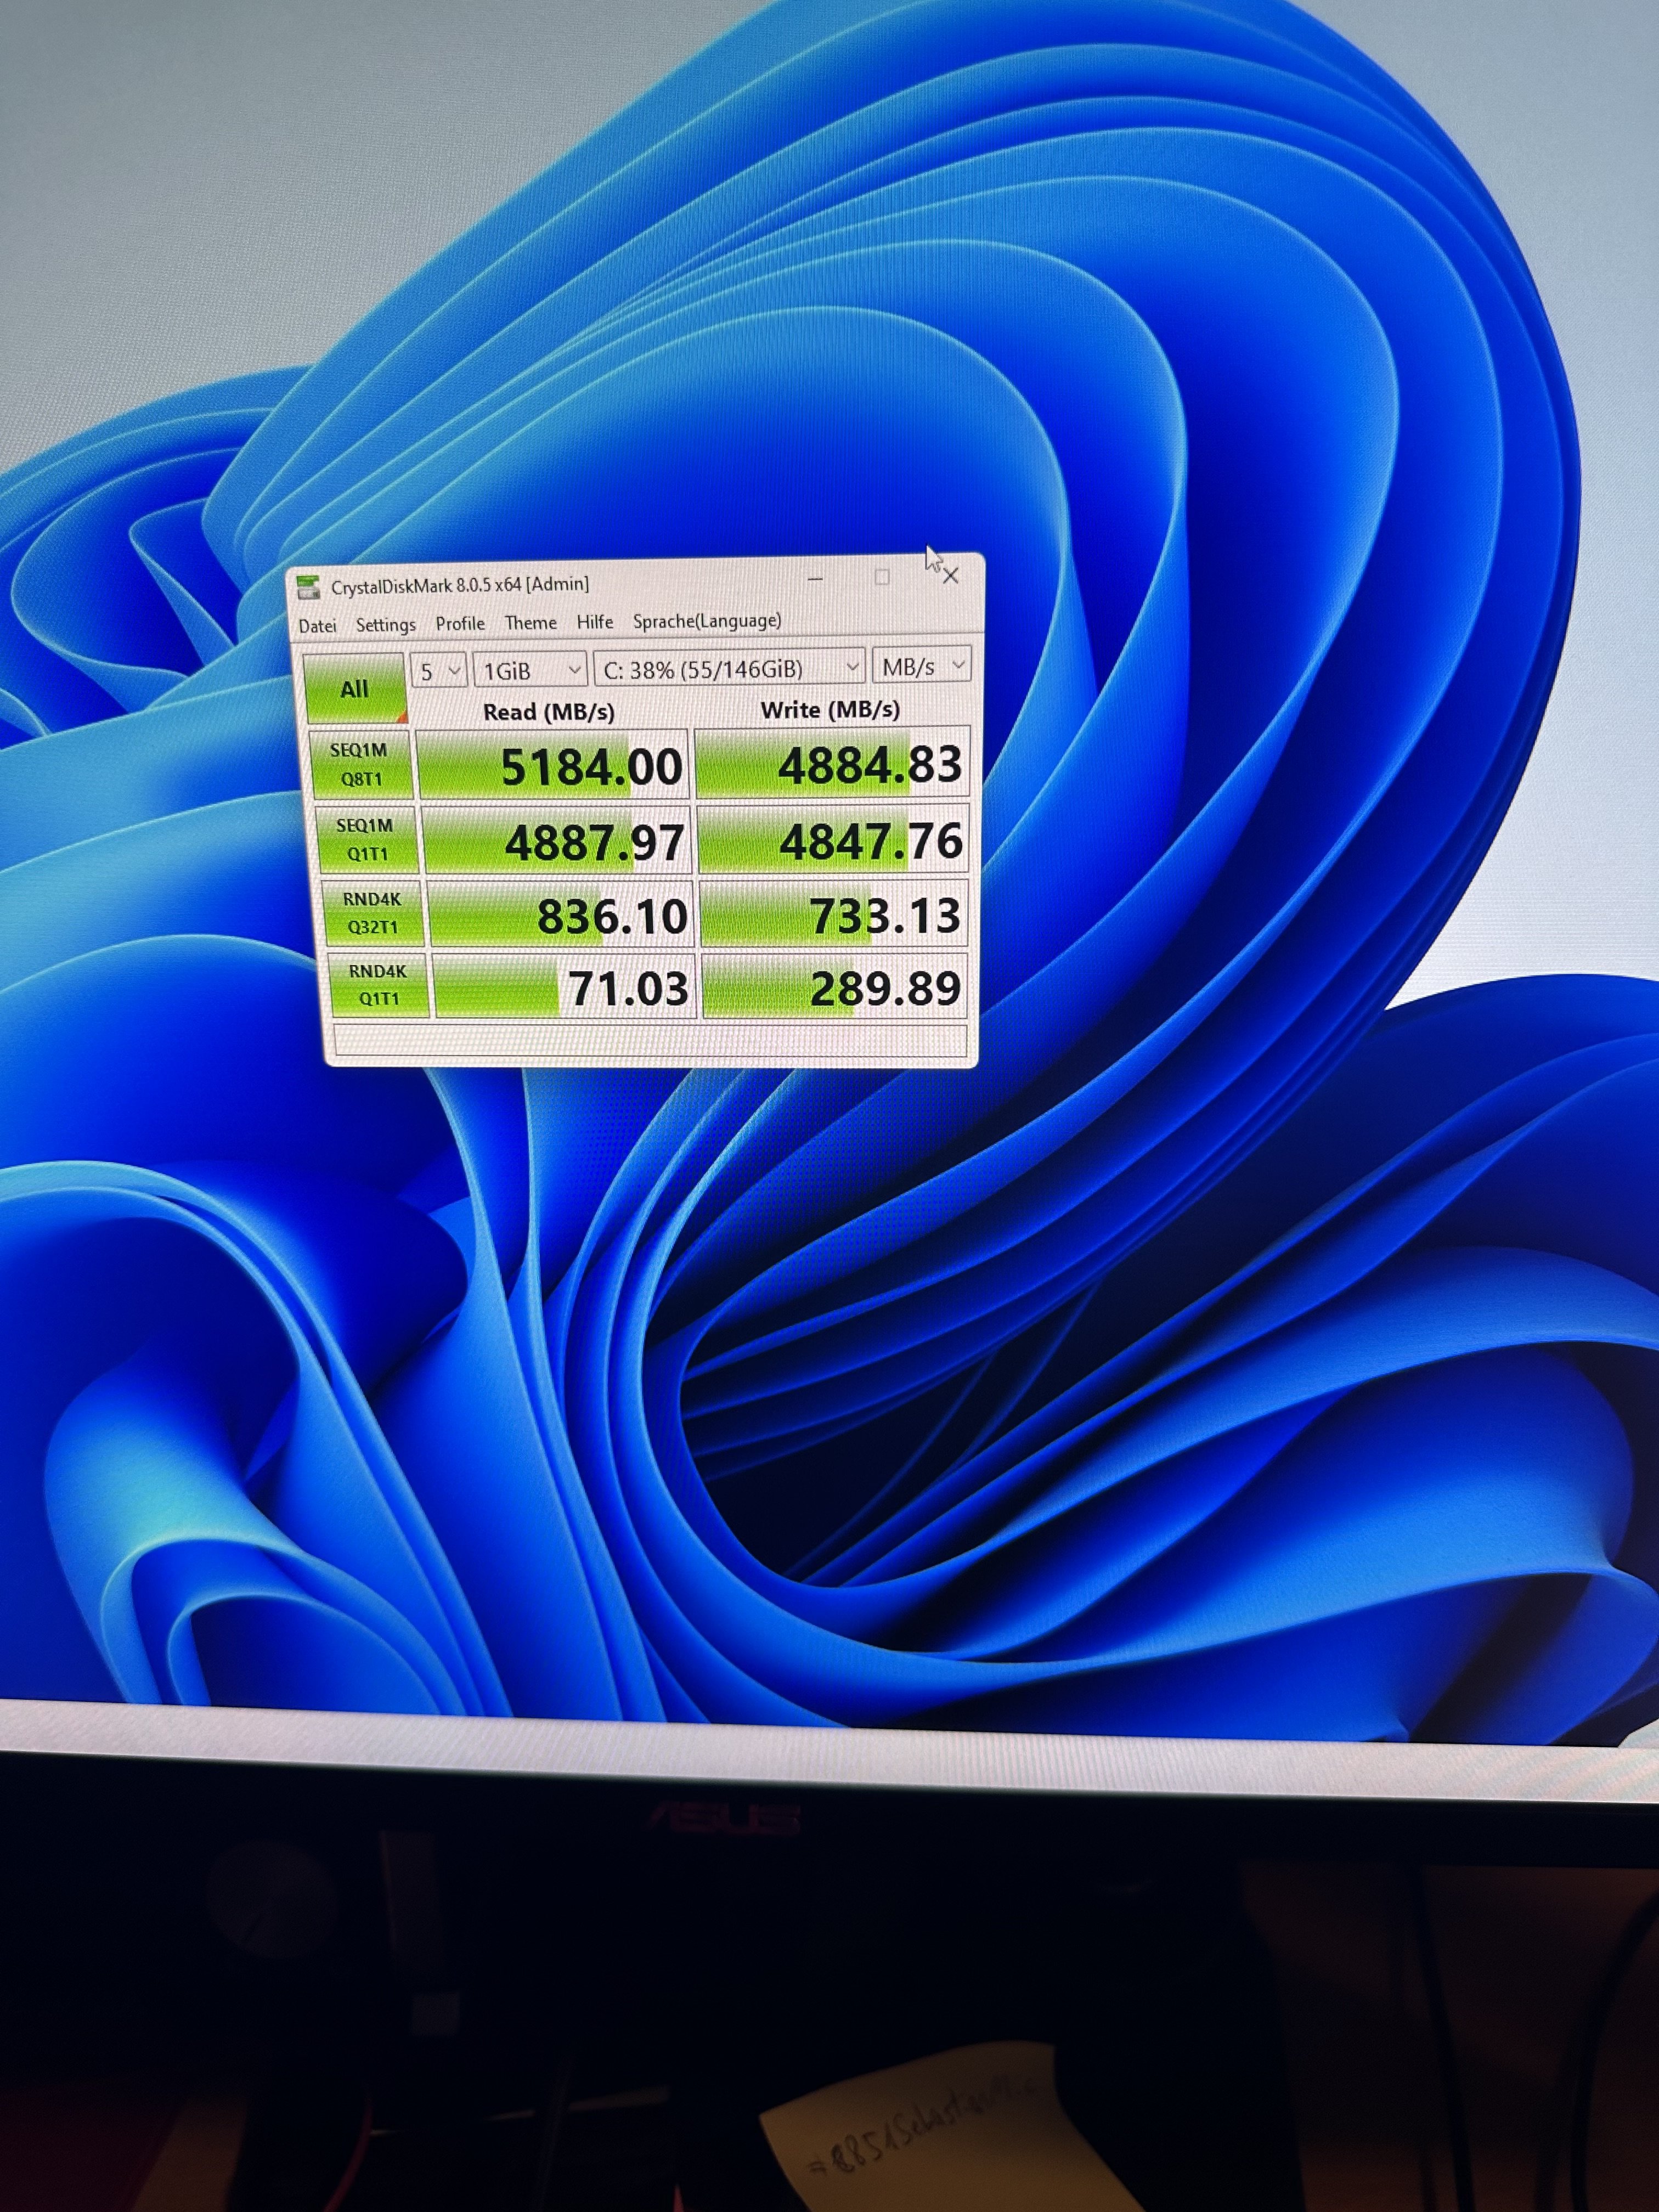Click the CrystalDiskMark title bar app icon
The height and width of the screenshot is (2212, 1659).
tap(309, 587)
